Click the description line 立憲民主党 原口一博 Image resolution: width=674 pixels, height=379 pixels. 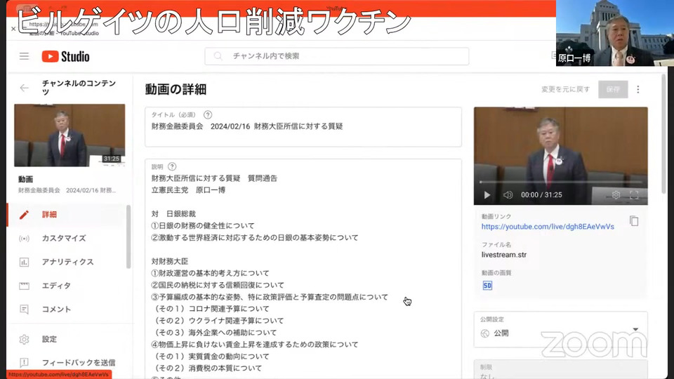click(188, 190)
